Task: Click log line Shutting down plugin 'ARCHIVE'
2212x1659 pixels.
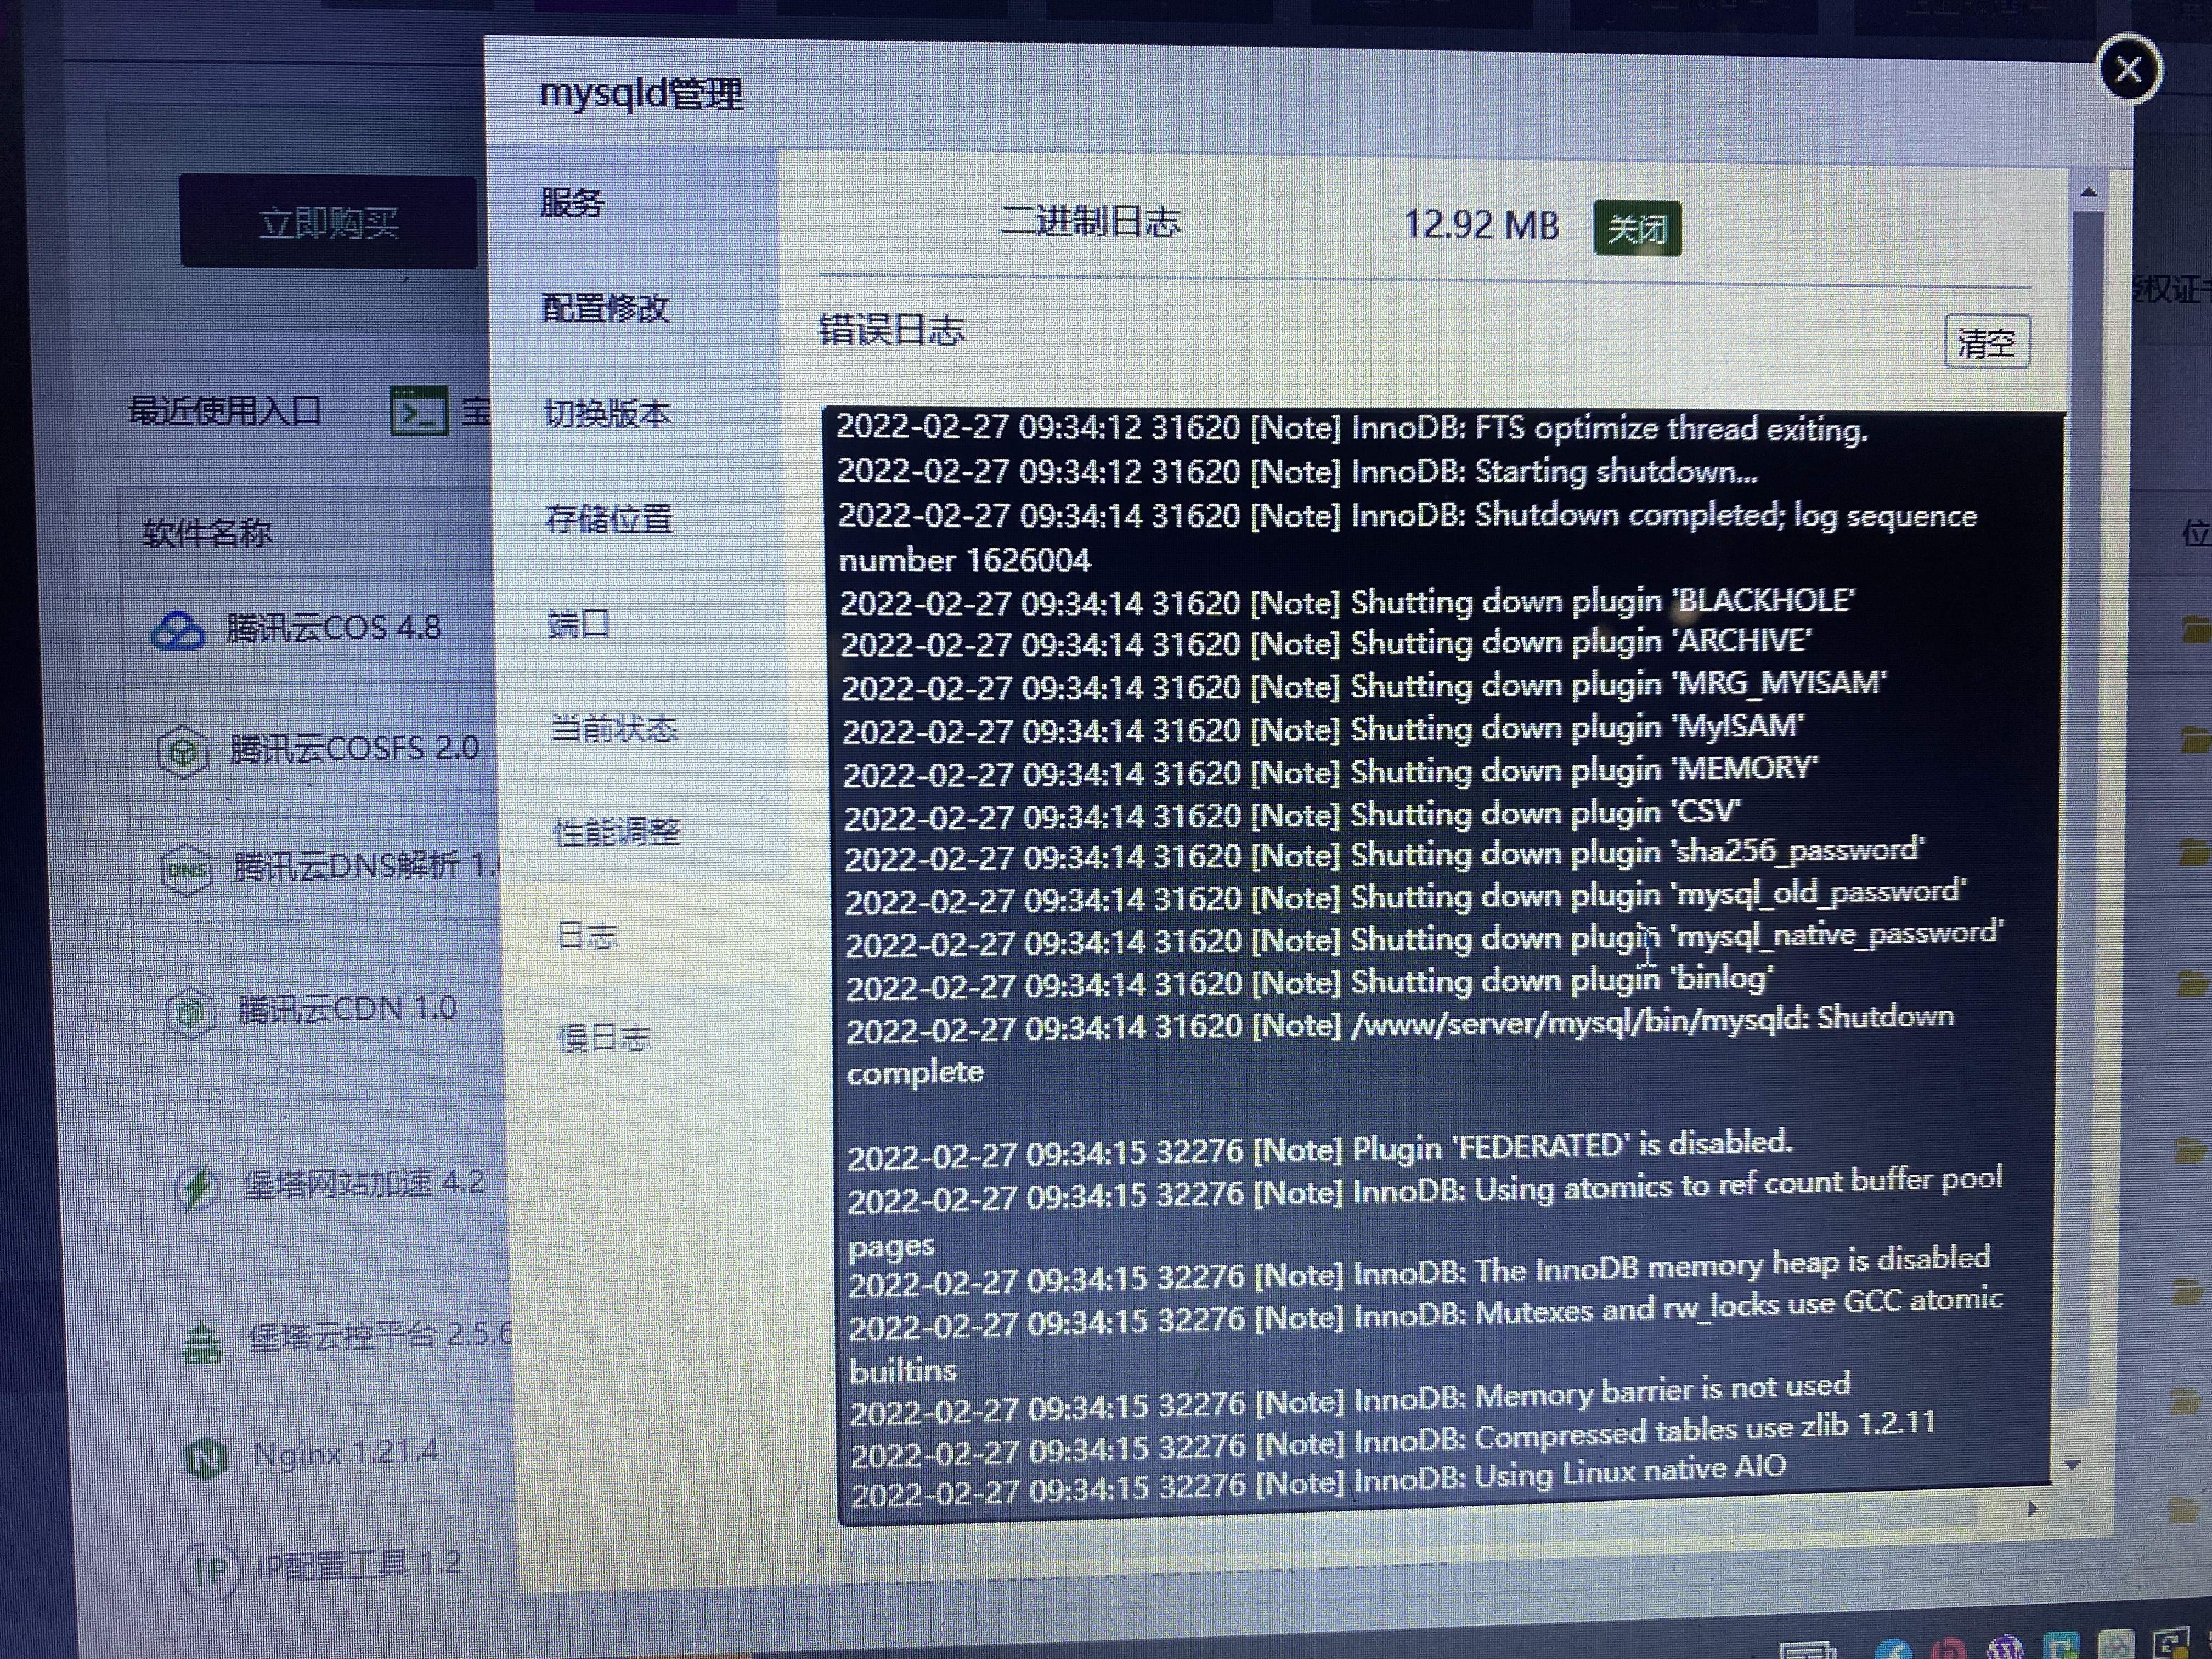Action: (1326, 643)
